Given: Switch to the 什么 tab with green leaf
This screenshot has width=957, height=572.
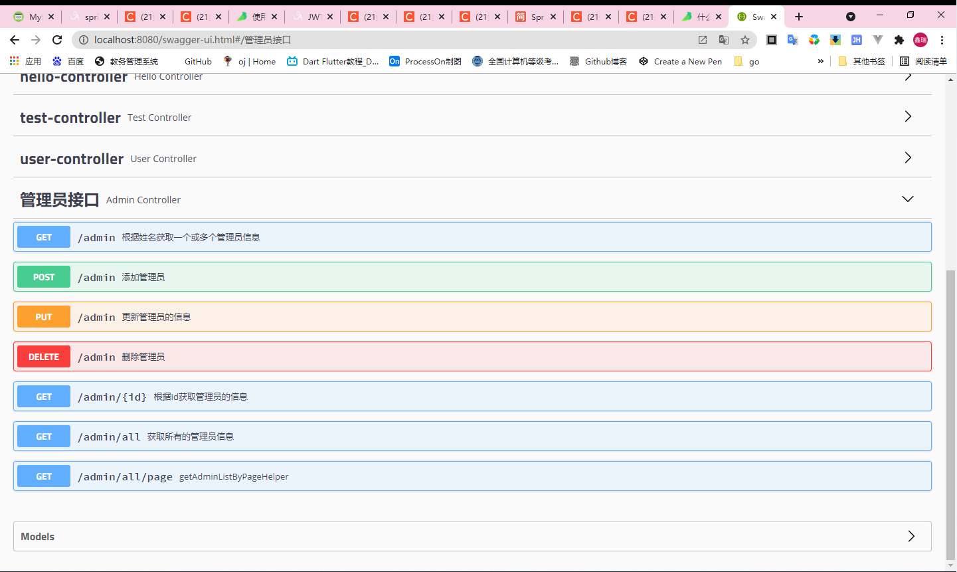Looking at the screenshot, I should (702, 17).
